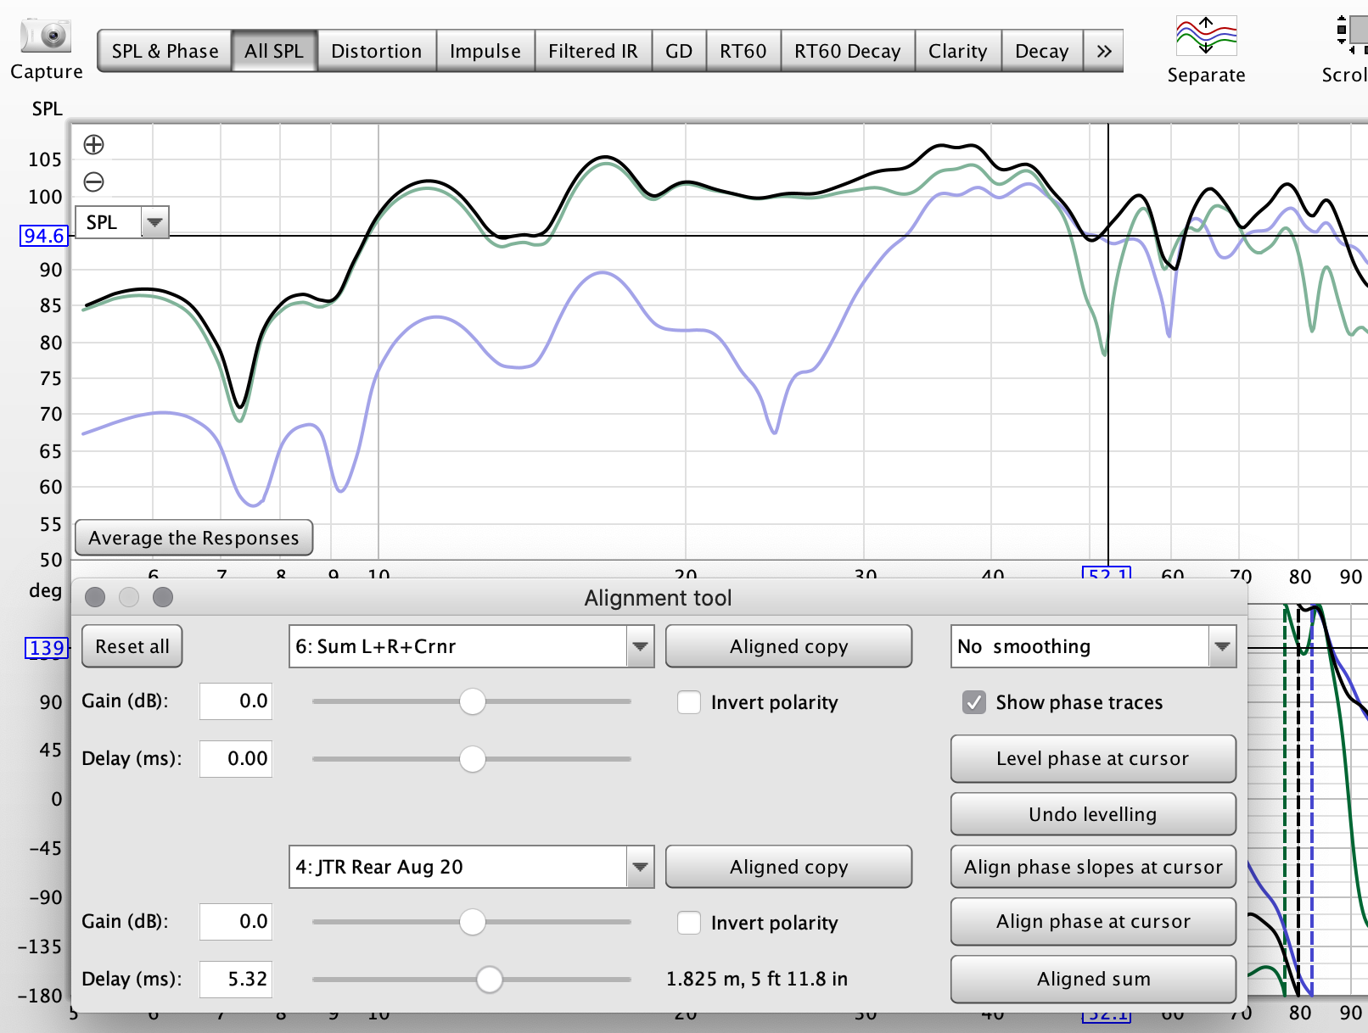Open the Clarity tab
The height and width of the screenshot is (1033, 1368).
(x=958, y=51)
